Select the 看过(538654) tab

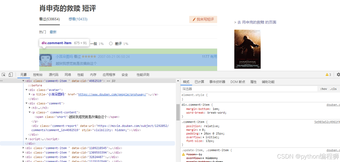[x=50, y=19]
